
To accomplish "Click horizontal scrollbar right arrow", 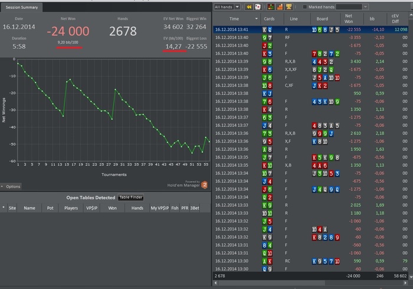I will (x=405, y=283).
